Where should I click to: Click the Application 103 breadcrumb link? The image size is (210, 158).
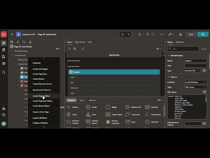(29, 34)
